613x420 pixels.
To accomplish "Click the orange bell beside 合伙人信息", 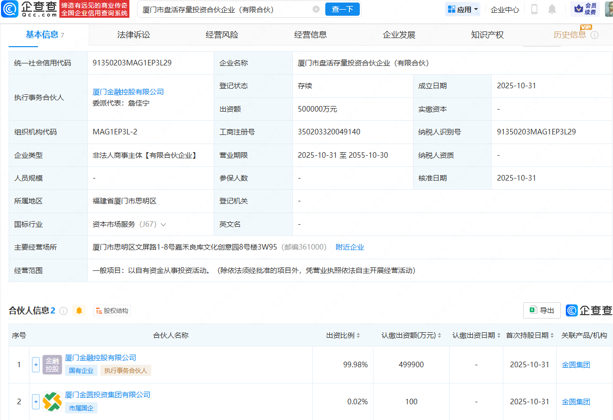I will [79, 310].
